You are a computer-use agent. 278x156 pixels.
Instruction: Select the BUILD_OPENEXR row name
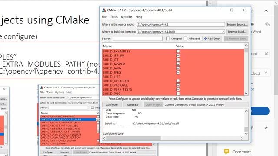[116, 81]
